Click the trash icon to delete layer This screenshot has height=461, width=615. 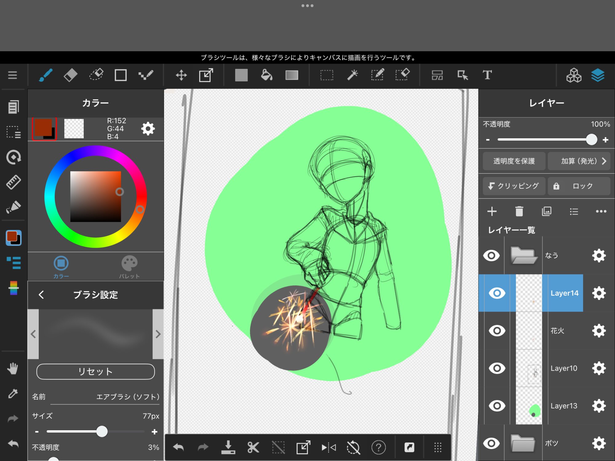click(x=519, y=211)
